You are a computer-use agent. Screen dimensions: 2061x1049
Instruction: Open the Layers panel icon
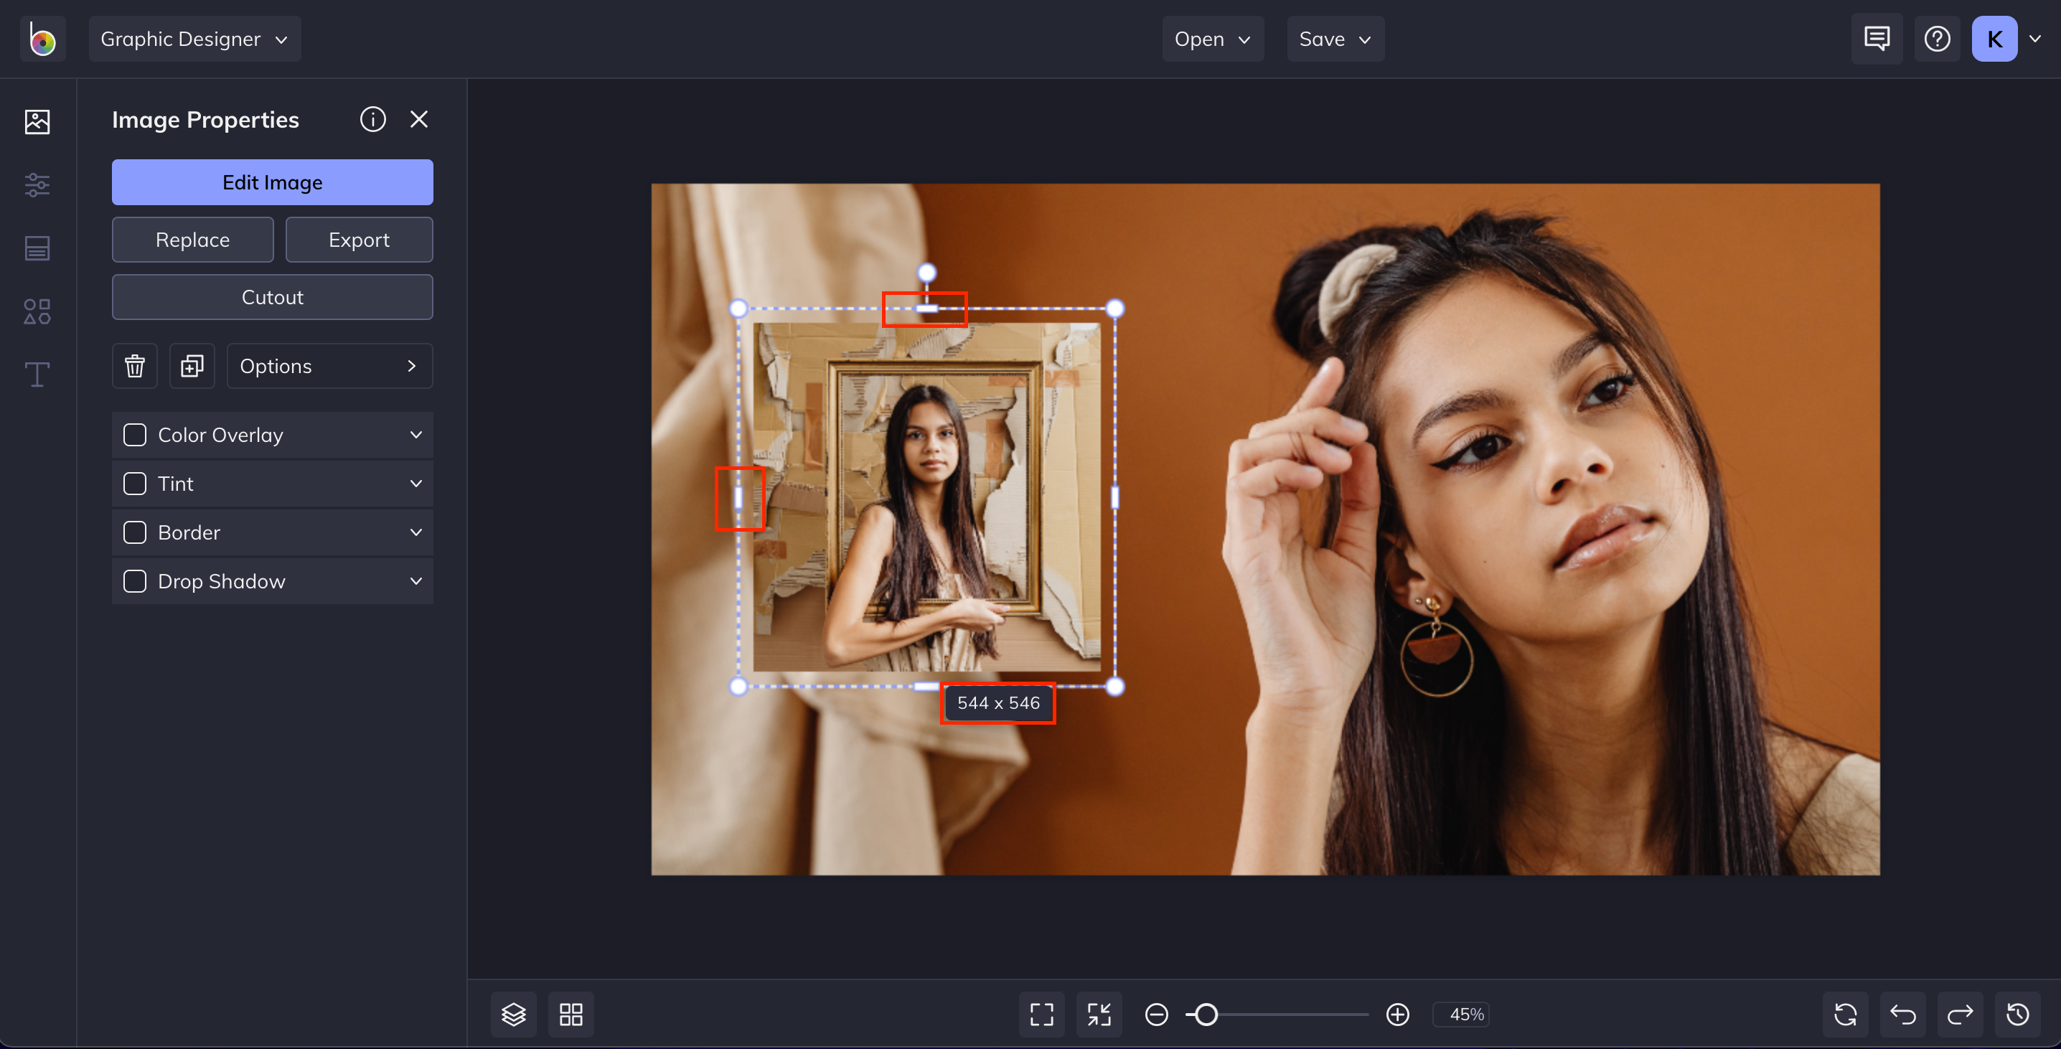pos(514,1015)
